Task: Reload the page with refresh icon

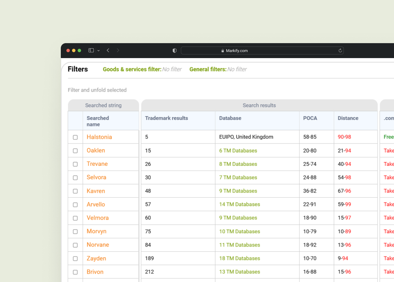Action: coord(340,50)
